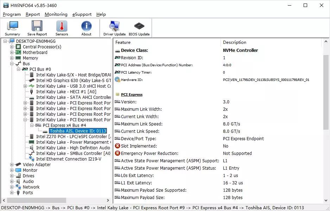Open the eSupport menu
Screen dimensions: 330x211
point(82,14)
